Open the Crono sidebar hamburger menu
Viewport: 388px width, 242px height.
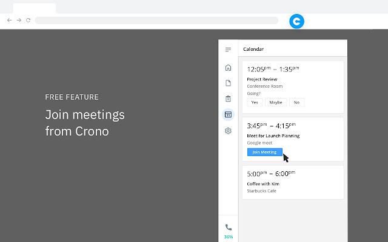(x=228, y=50)
